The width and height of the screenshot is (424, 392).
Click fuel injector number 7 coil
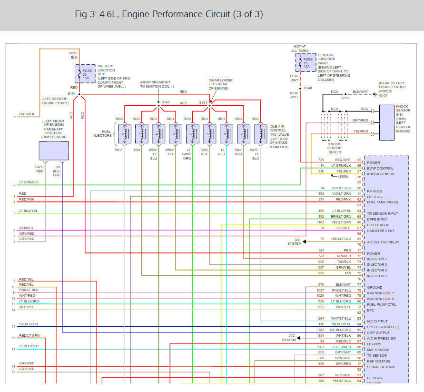coord(244,134)
